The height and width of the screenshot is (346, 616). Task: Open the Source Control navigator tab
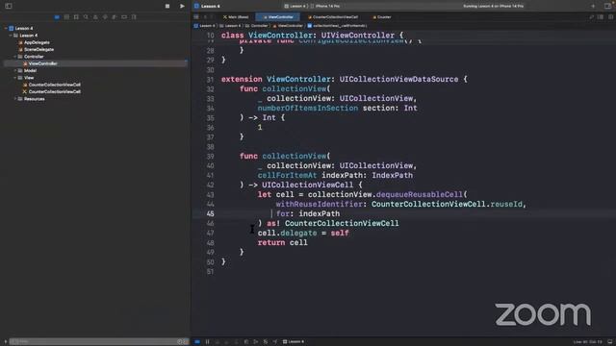pyautogui.click(x=66, y=17)
